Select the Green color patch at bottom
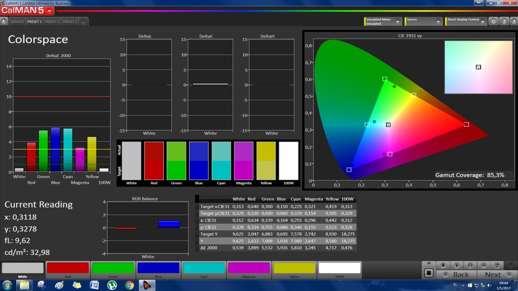This screenshot has width=518, height=291. click(x=113, y=270)
